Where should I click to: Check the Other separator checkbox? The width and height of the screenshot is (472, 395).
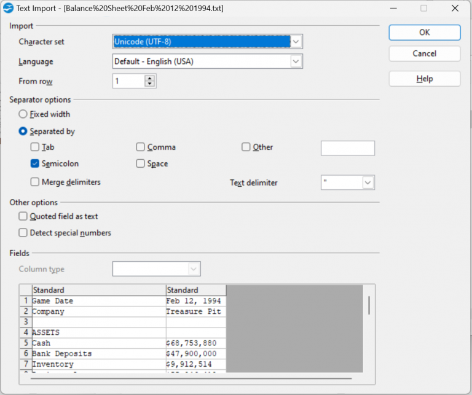246,147
